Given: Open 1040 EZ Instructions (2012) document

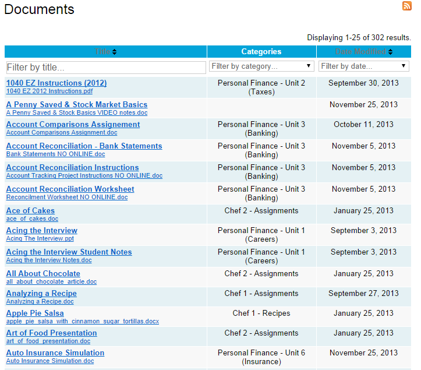Looking at the screenshot, I should tap(56, 83).
